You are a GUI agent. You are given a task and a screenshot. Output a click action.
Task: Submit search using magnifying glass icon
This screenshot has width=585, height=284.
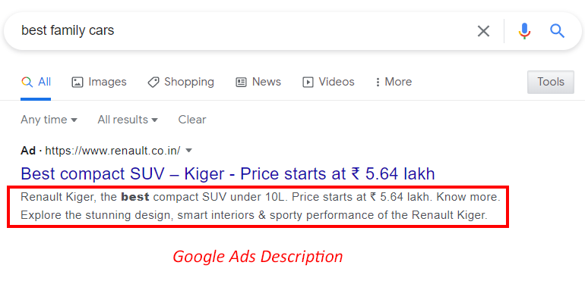pos(558,31)
